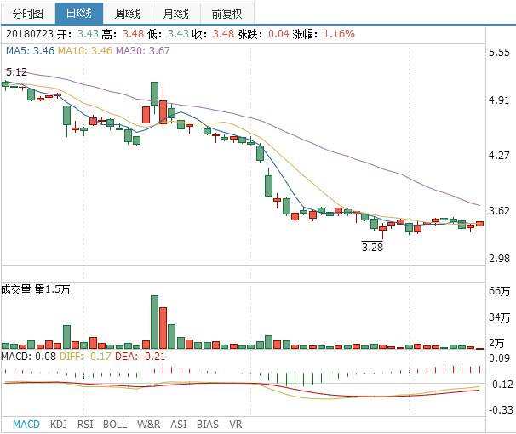
Task: Click the MA30 legend label
Action: click(142, 51)
